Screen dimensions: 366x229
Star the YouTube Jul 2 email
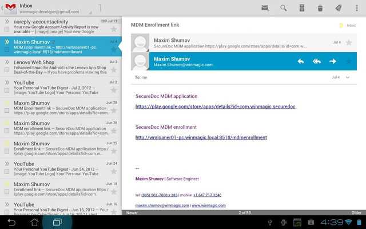coord(114,90)
